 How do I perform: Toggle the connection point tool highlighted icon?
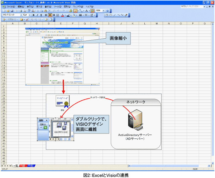92,11
